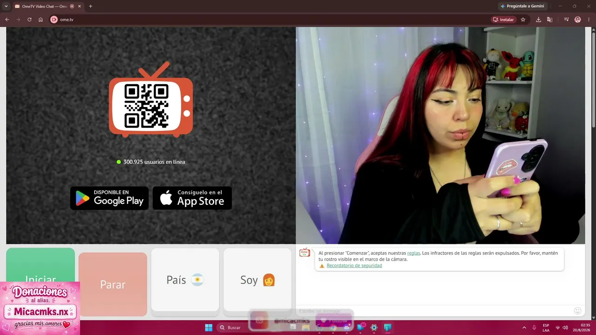The width and height of the screenshot is (596, 335).
Task: Open network and volume quick settings
Action: click(x=562, y=328)
